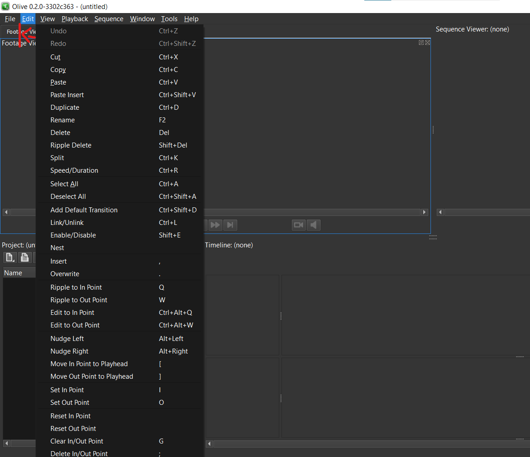Select Speed/Duration from the Edit menu
The image size is (530, 457).
click(x=74, y=170)
